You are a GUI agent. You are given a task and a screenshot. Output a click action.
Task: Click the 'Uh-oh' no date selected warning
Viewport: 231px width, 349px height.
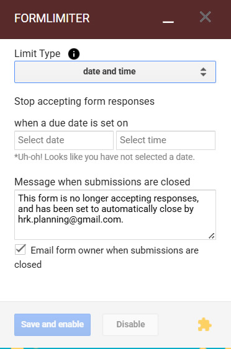104,157
